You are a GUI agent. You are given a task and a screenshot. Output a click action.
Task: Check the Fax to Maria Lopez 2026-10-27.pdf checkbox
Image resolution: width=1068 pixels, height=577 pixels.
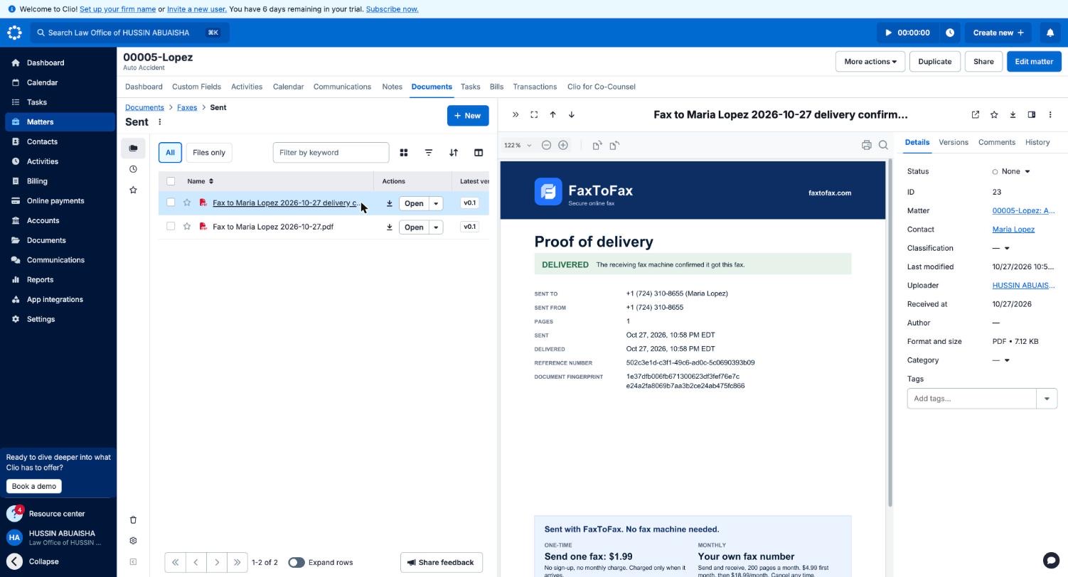(x=171, y=227)
